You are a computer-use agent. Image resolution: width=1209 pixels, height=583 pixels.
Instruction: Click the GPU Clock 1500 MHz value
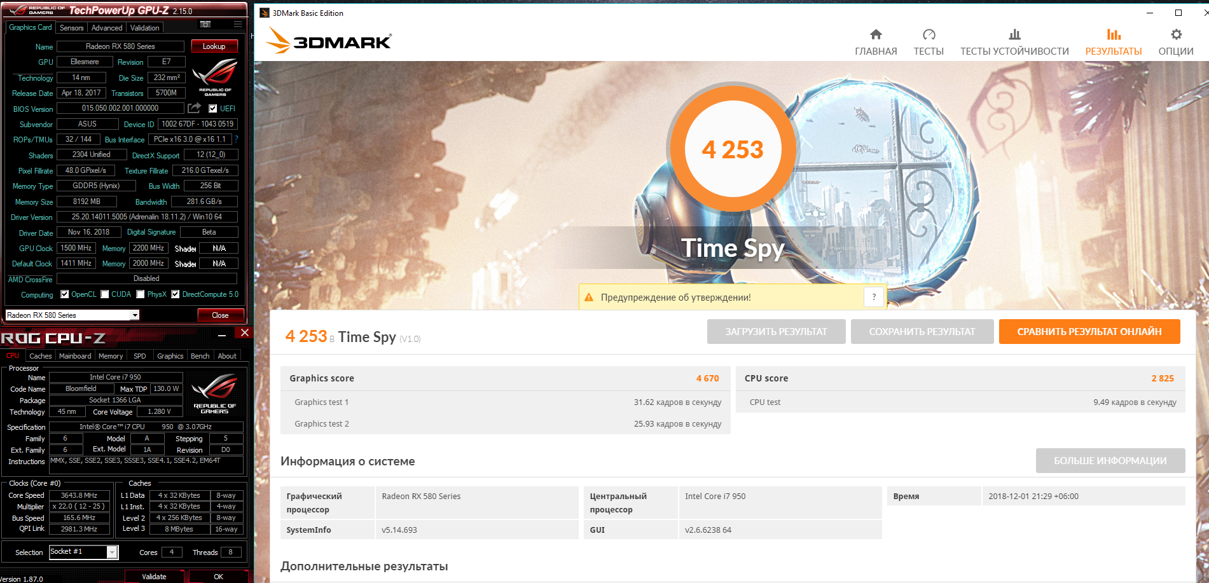76,248
